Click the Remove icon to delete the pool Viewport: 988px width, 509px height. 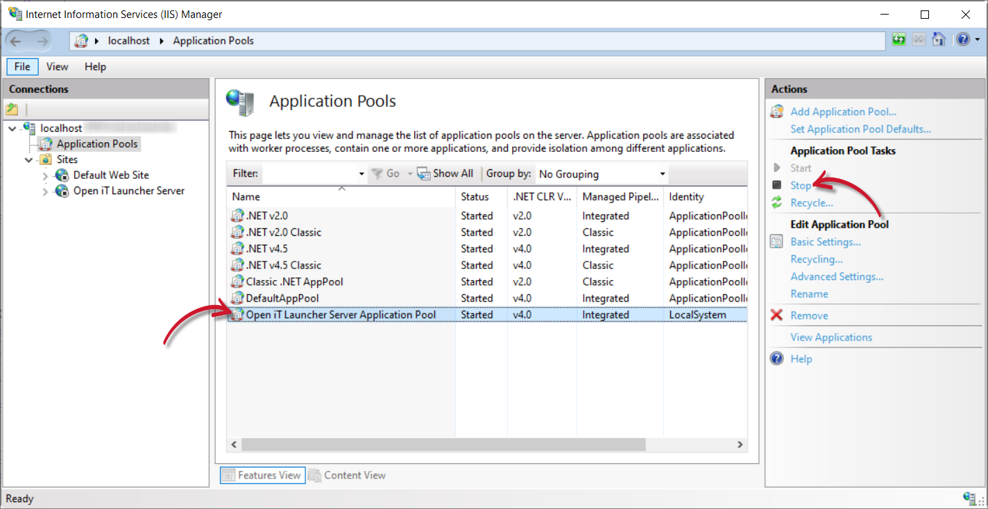(777, 315)
